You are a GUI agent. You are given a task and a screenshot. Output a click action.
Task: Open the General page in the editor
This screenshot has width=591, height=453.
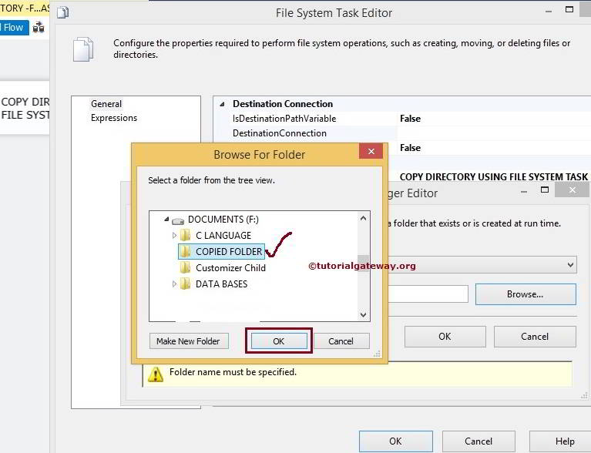[x=106, y=104]
